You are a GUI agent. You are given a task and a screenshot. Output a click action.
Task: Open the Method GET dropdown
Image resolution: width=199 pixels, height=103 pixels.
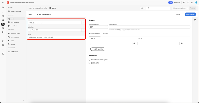tap(98, 27)
